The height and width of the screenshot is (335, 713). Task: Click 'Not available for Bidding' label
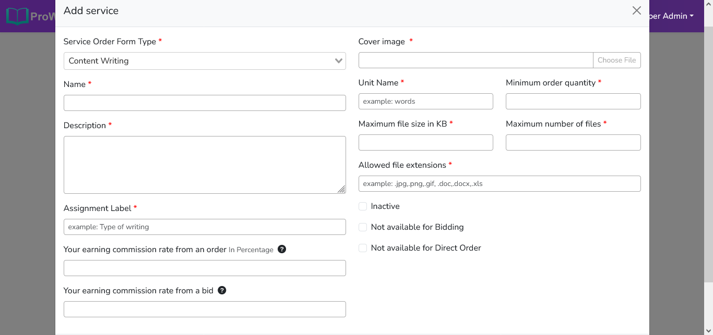pos(417,227)
